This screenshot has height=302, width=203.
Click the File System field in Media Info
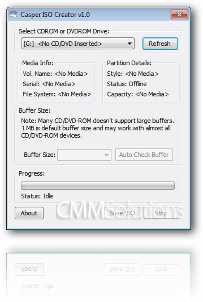[x=57, y=94]
